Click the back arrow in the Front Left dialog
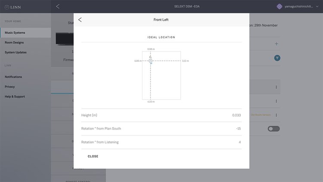 [80, 20]
